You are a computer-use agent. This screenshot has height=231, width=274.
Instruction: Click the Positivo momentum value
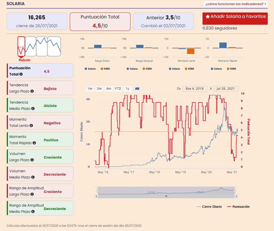[x=51, y=140]
